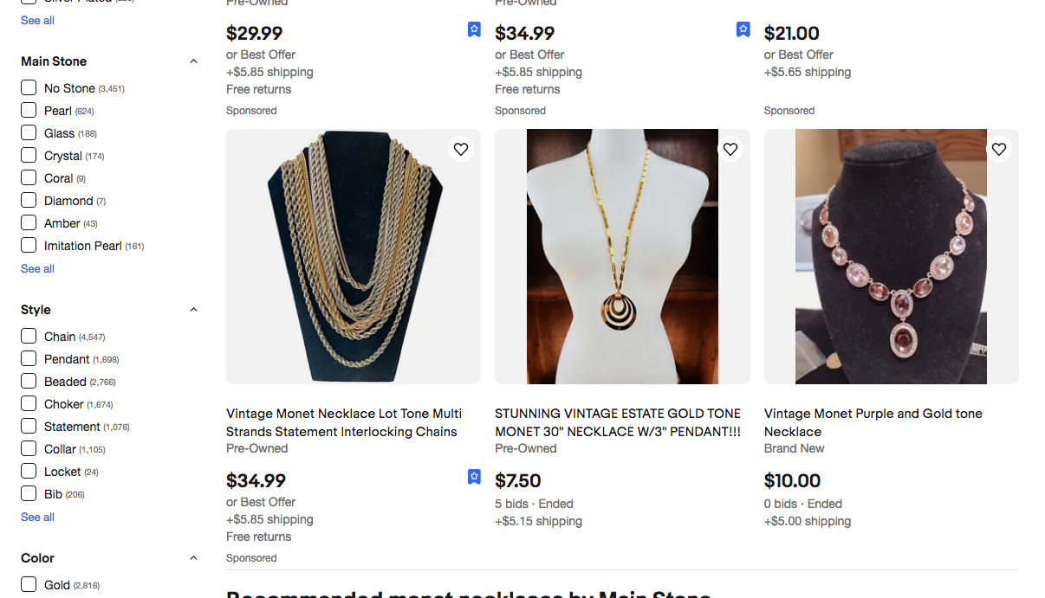Click authenticity badge beside $34.99 top listing
1045x598 pixels.
click(x=743, y=29)
